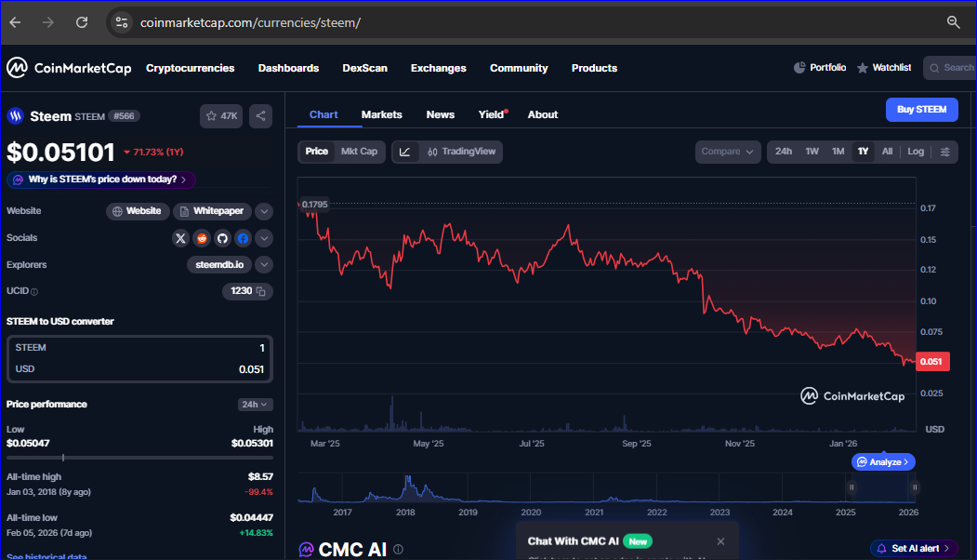The width and height of the screenshot is (977, 560).
Task: Set chart range to All
Action: (x=887, y=152)
